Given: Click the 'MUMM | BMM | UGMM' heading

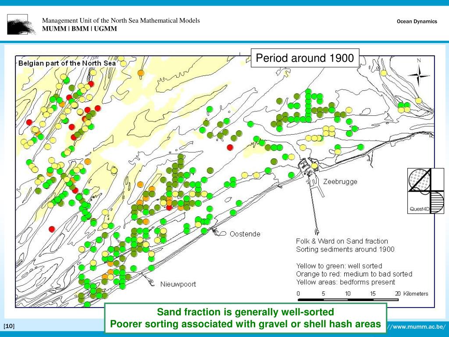Looking at the screenshot, I should [x=80, y=29].
